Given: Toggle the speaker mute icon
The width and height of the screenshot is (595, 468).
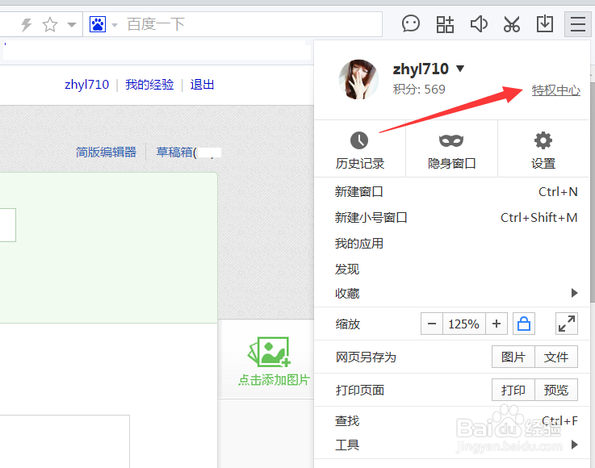Looking at the screenshot, I should (479, 24).
